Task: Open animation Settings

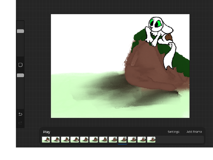Action: (174, 132)
